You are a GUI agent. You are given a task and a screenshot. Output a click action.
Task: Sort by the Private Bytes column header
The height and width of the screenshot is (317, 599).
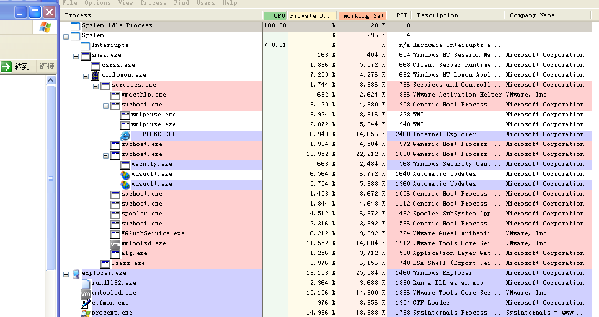[x=312, y=16]
